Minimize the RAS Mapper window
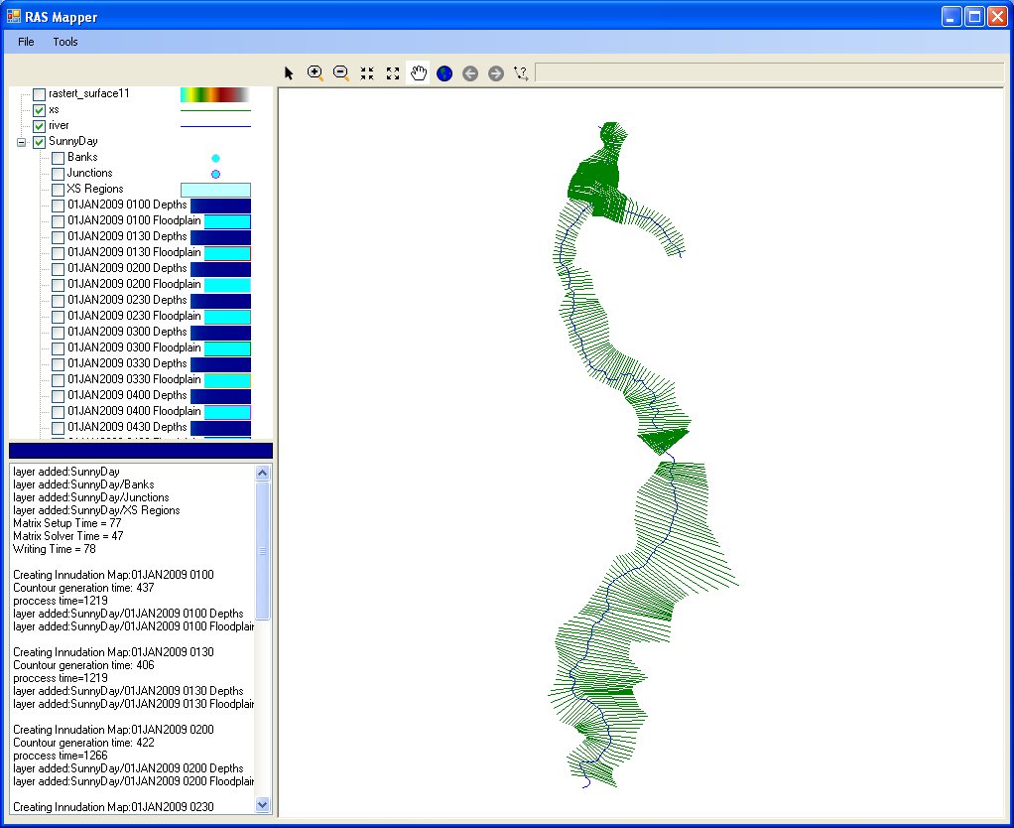 (x=951, y=16)
